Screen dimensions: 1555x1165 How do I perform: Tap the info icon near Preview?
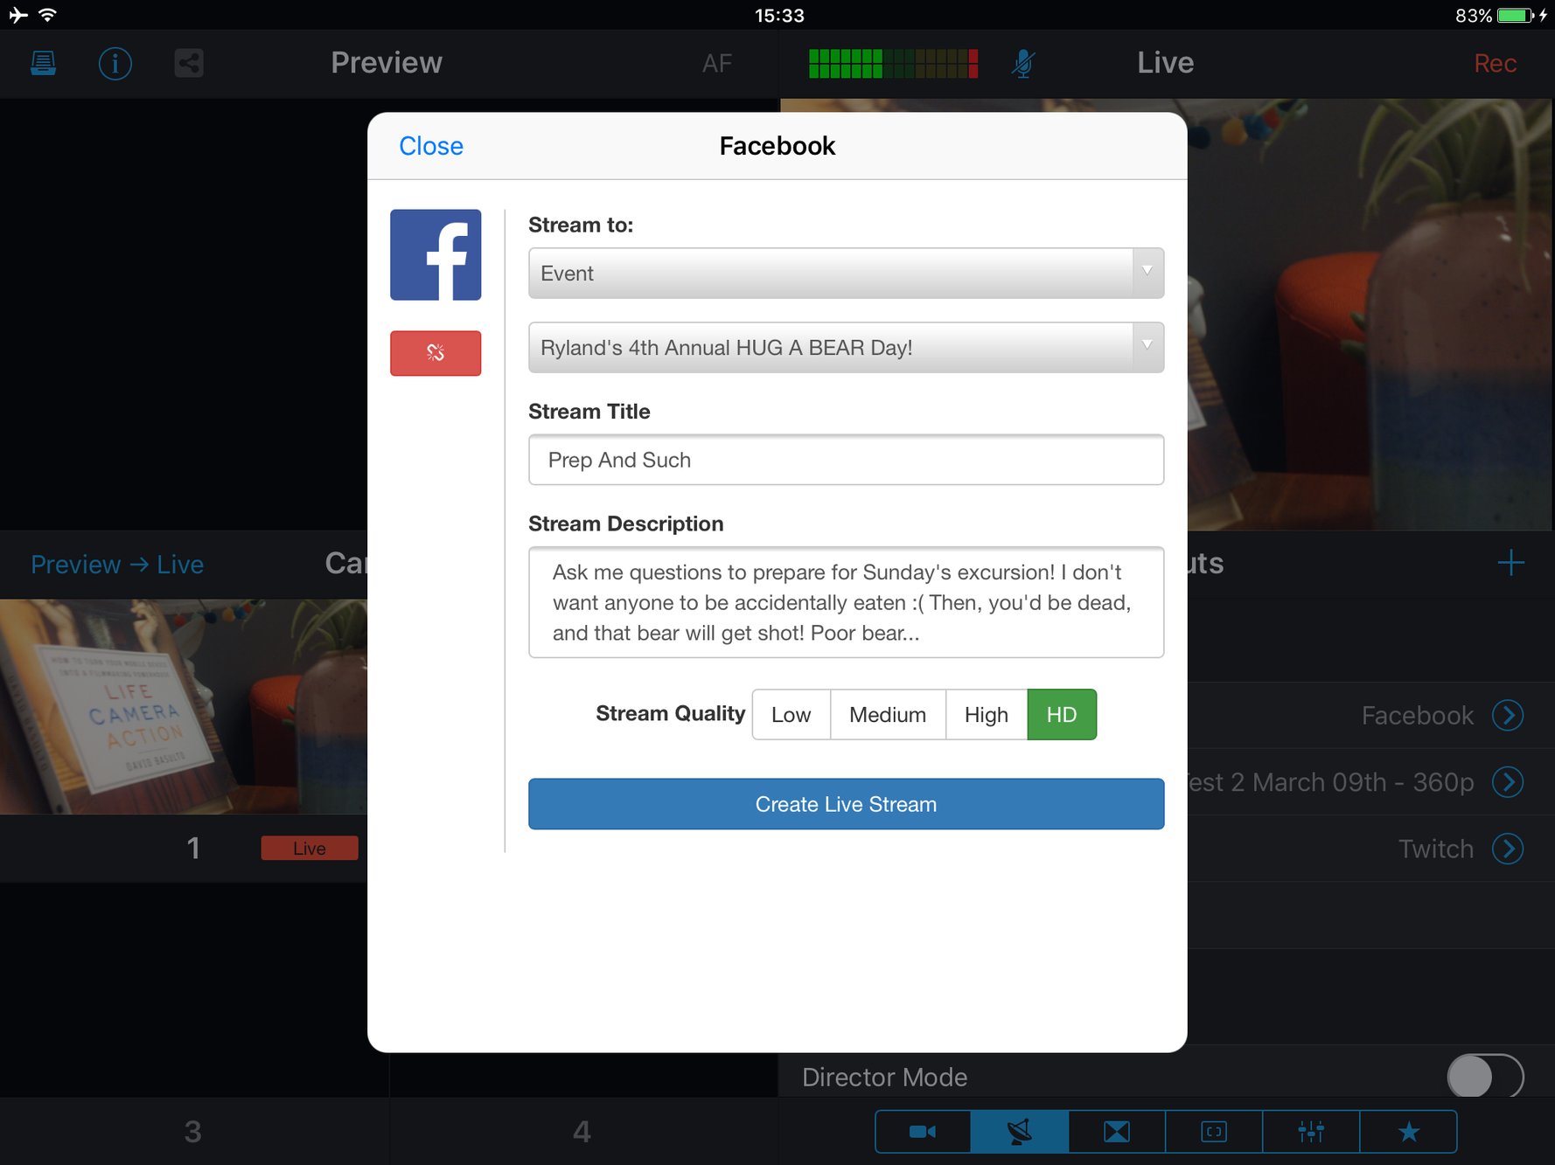[x=115, y=63]
